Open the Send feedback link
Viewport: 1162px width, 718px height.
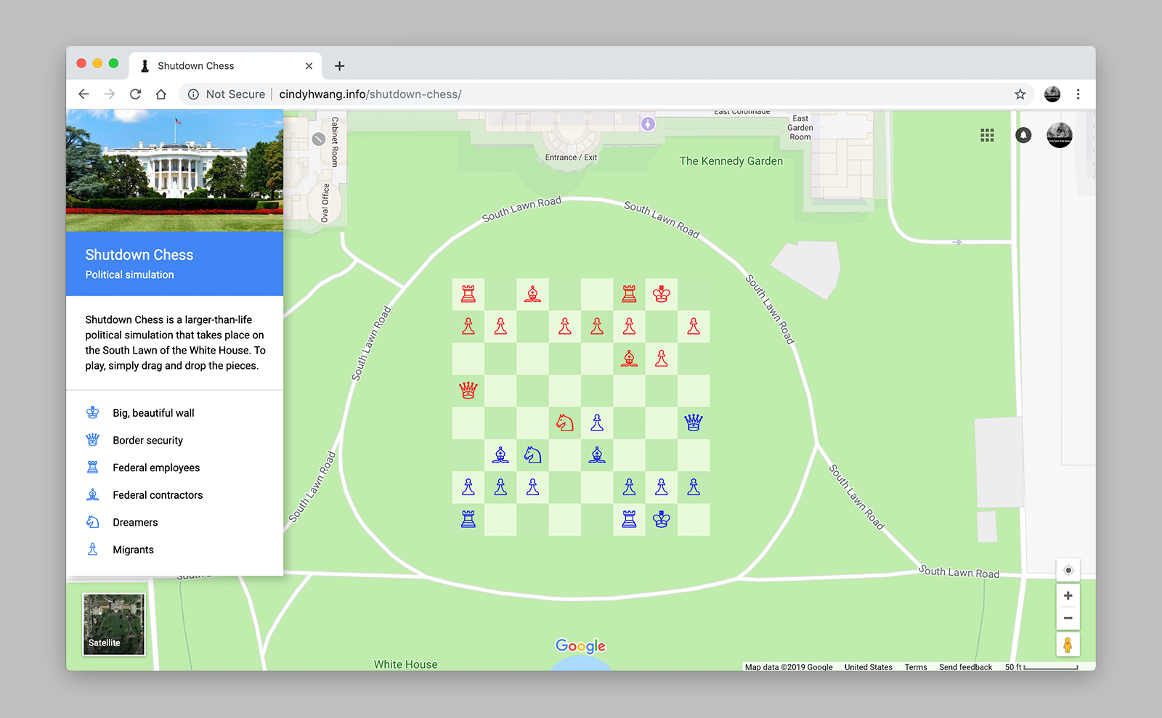(965, 667)
